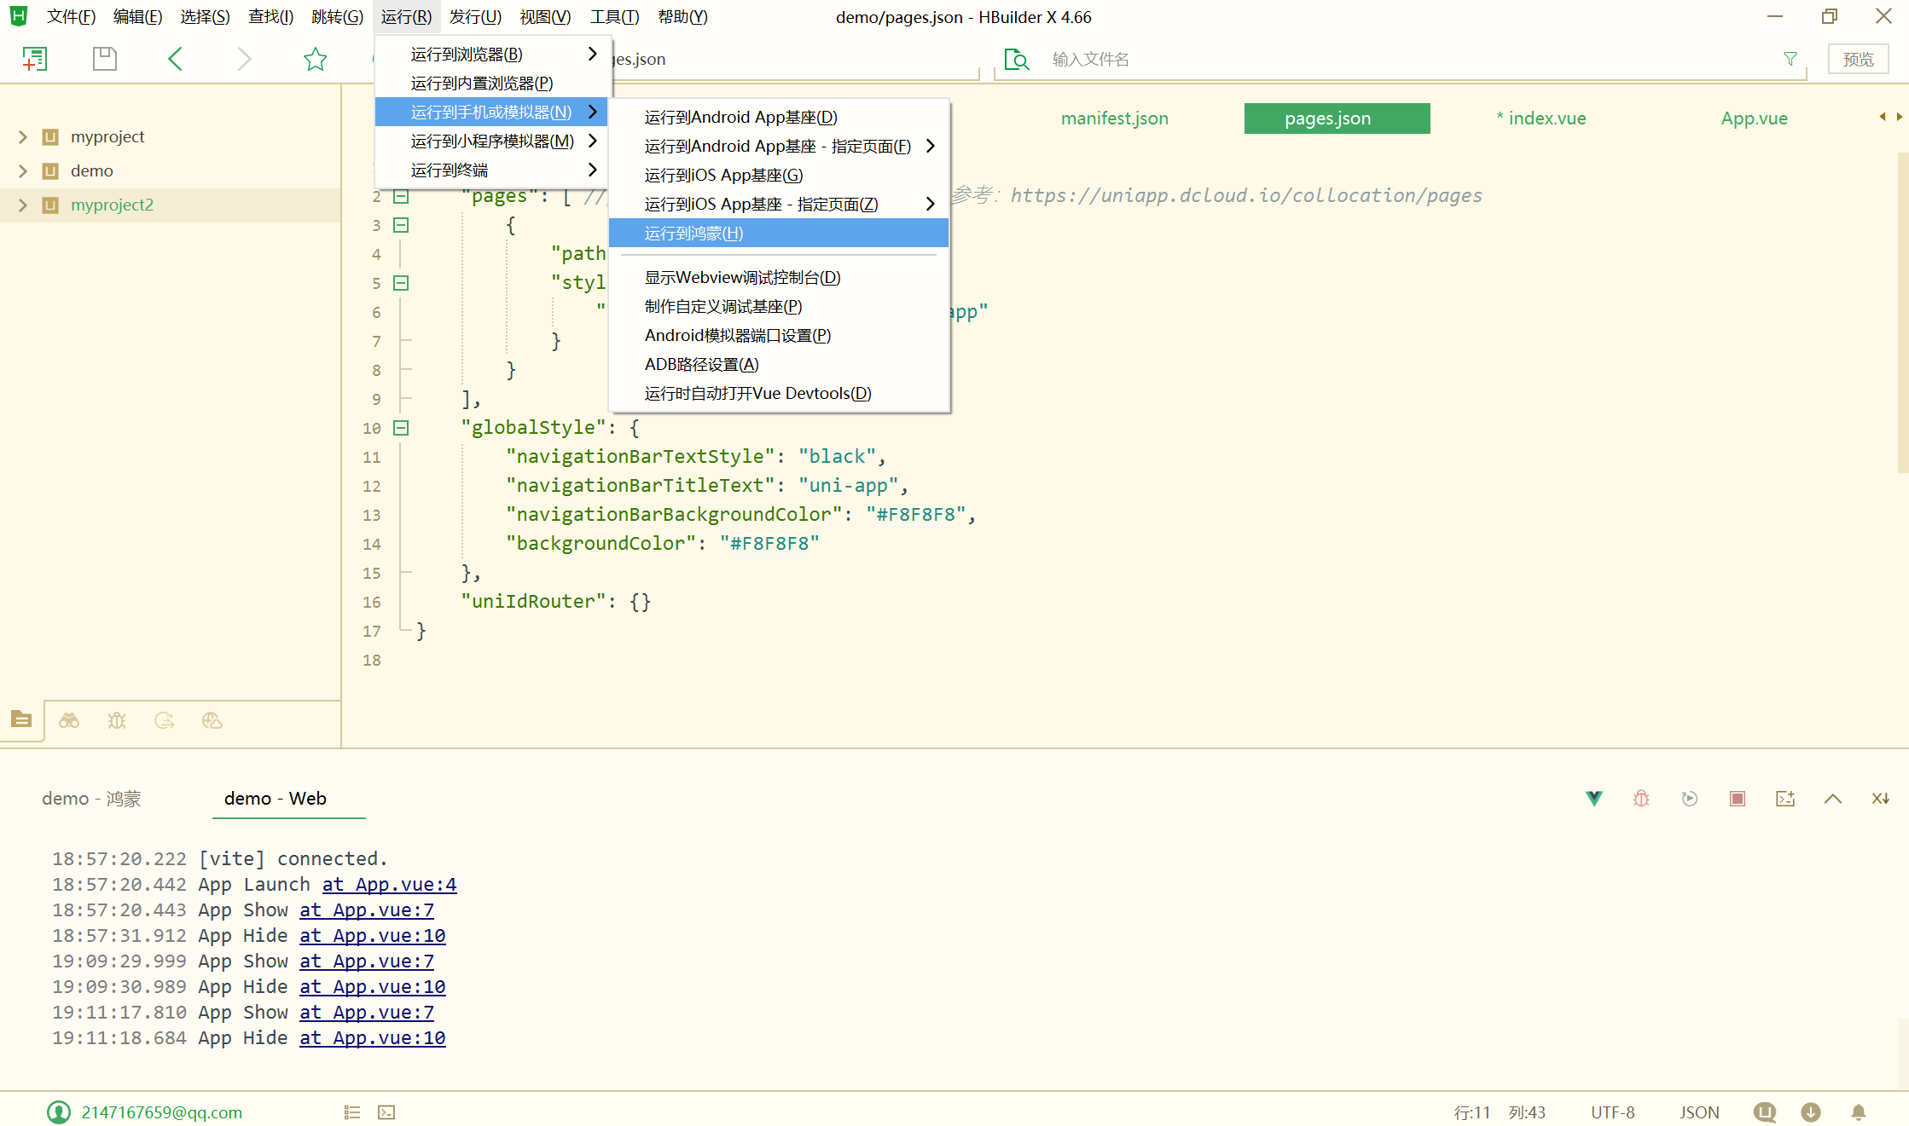Click the rerun icon in console toolbar

pos(1690,799)
